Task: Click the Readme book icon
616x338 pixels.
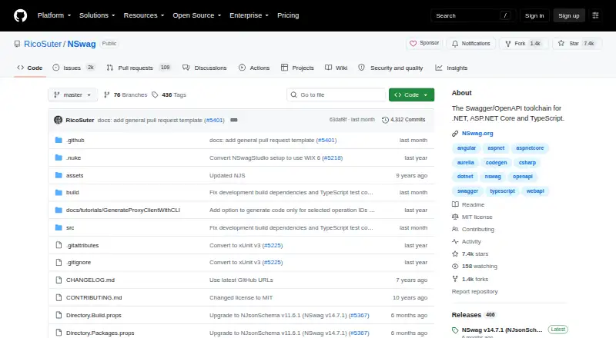Action: point(455,204)
